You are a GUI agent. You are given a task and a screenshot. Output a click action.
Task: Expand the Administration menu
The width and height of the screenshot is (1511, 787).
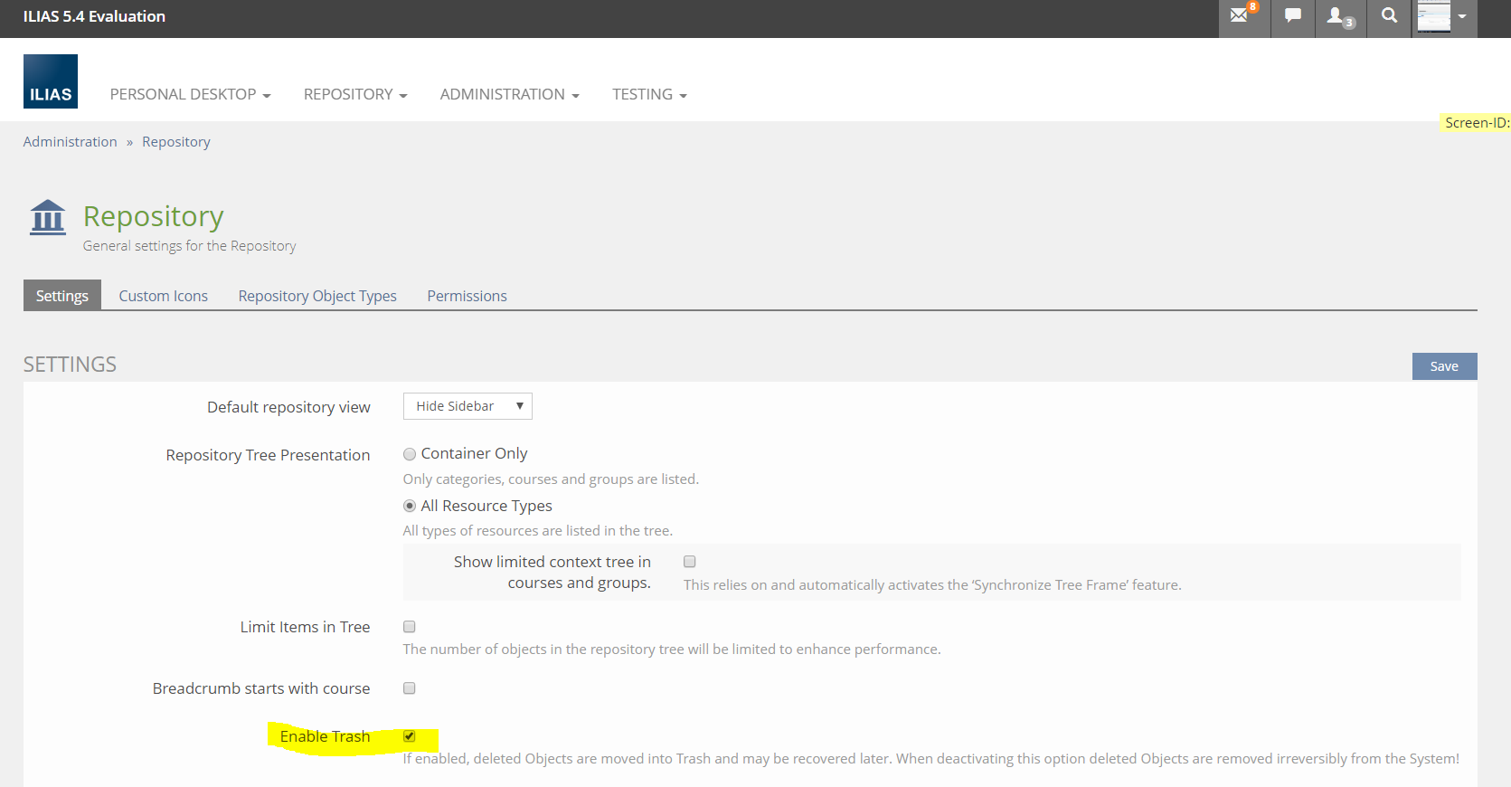(509, 94)
